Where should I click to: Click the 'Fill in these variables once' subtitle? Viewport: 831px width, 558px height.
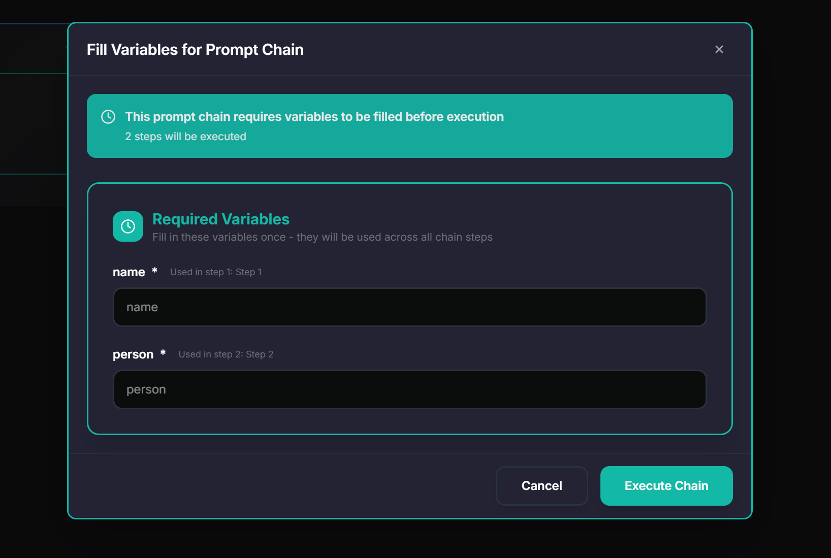[322, 237]
